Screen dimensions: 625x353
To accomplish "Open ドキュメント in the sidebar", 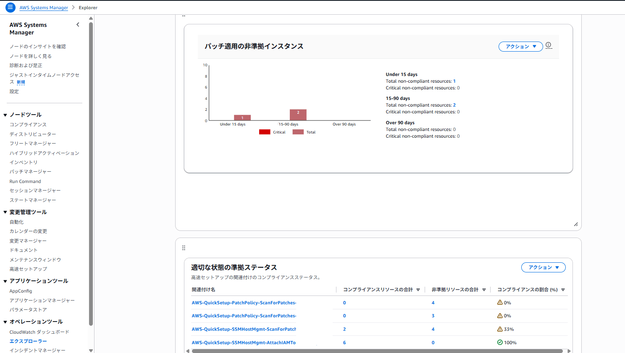I will (x=24, y=250).
